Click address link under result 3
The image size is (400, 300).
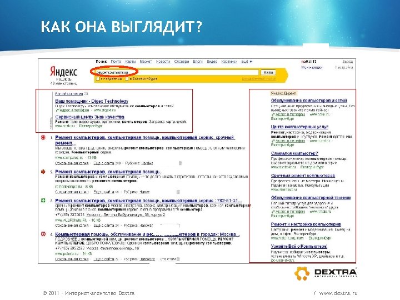coord(126,215)
